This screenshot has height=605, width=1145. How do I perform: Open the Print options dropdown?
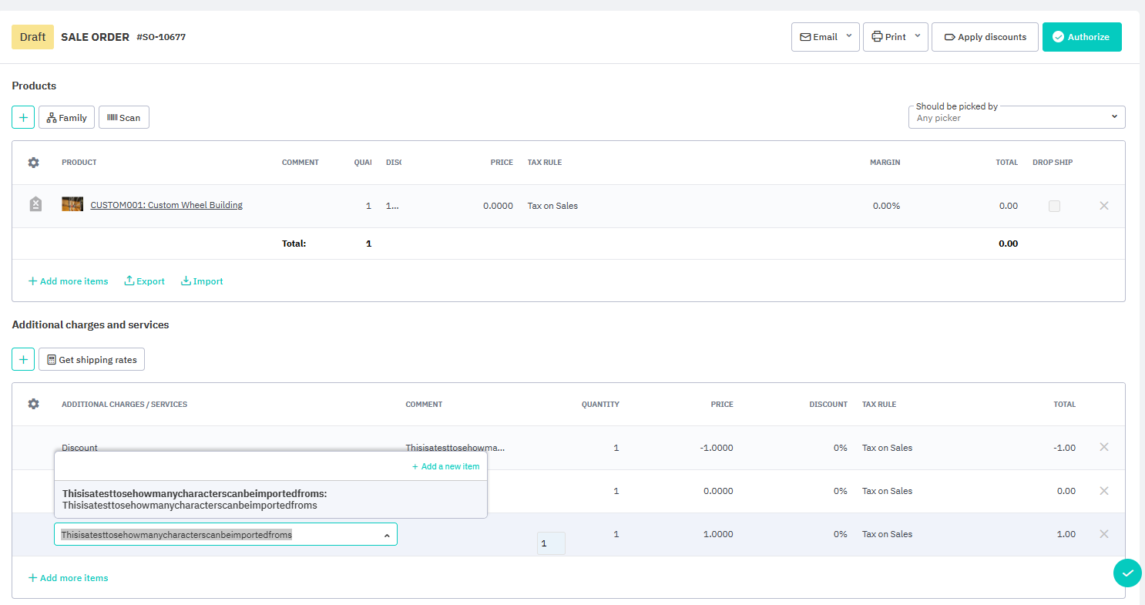pyautogui.click(x=917, y=36)
